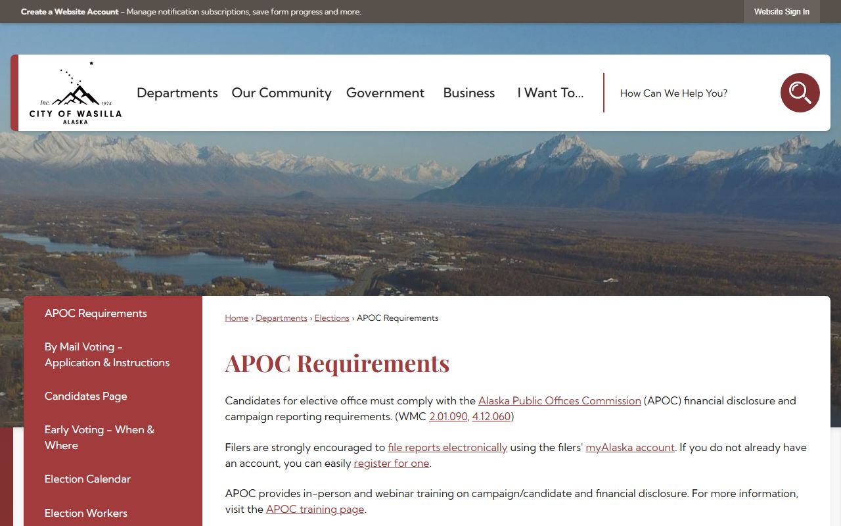Viewport: 841px width, 526px height.
Task: Go to Home breadcrumb link
Action: (x=237, y=318)
